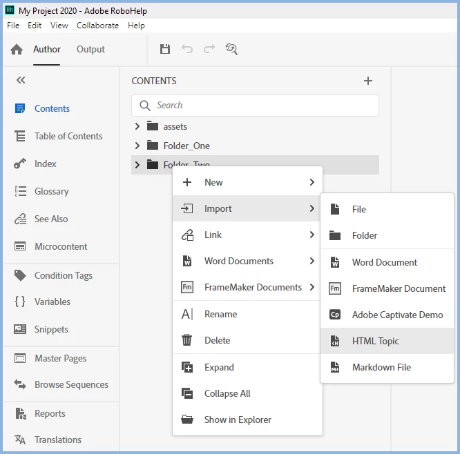
Task: Open the File menu
Action: pyautogui.click(x=13, y=26)
